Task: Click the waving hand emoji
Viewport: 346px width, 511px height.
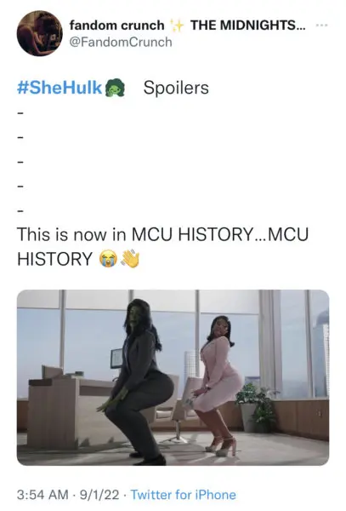Action: [129, 259]
